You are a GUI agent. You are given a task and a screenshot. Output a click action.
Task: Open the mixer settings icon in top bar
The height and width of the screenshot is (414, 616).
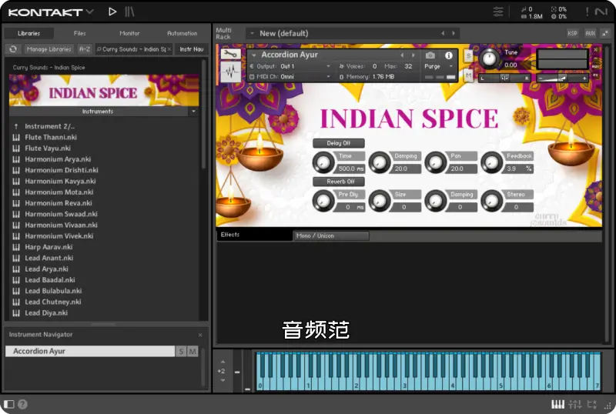(x=498, y=12)
